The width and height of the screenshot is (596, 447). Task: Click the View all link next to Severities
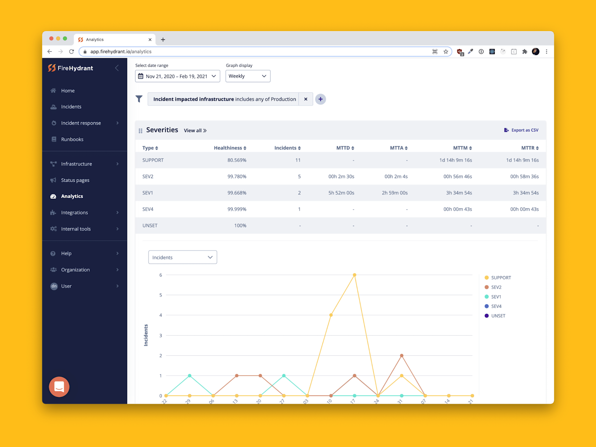coord(195,130)
